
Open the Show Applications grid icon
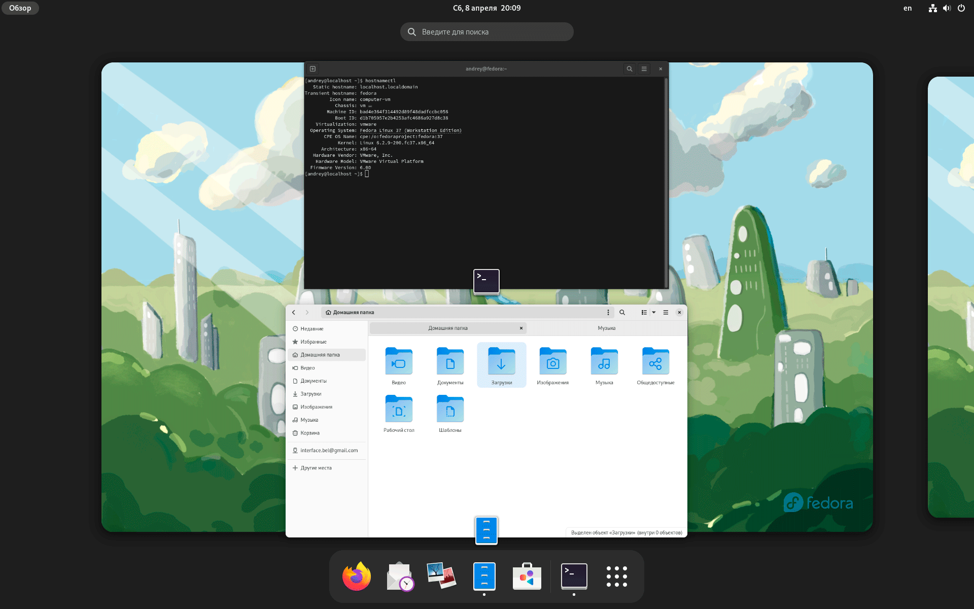coord(616,577)
